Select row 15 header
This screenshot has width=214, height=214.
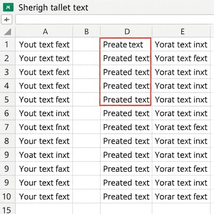(8, 209)
